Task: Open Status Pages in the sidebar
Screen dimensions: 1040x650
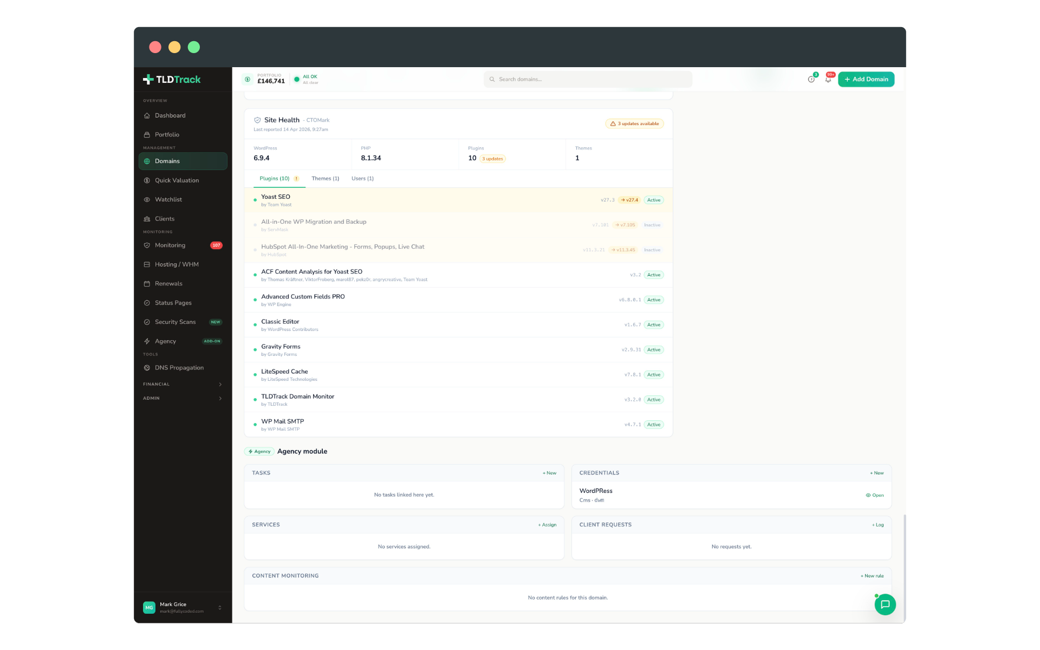Action: 183,303
